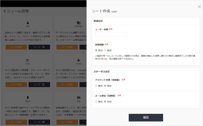Viewport: 203px width, 126px height.
Task: Click the 共通設定 section heading
Action: tap(98, 21)
